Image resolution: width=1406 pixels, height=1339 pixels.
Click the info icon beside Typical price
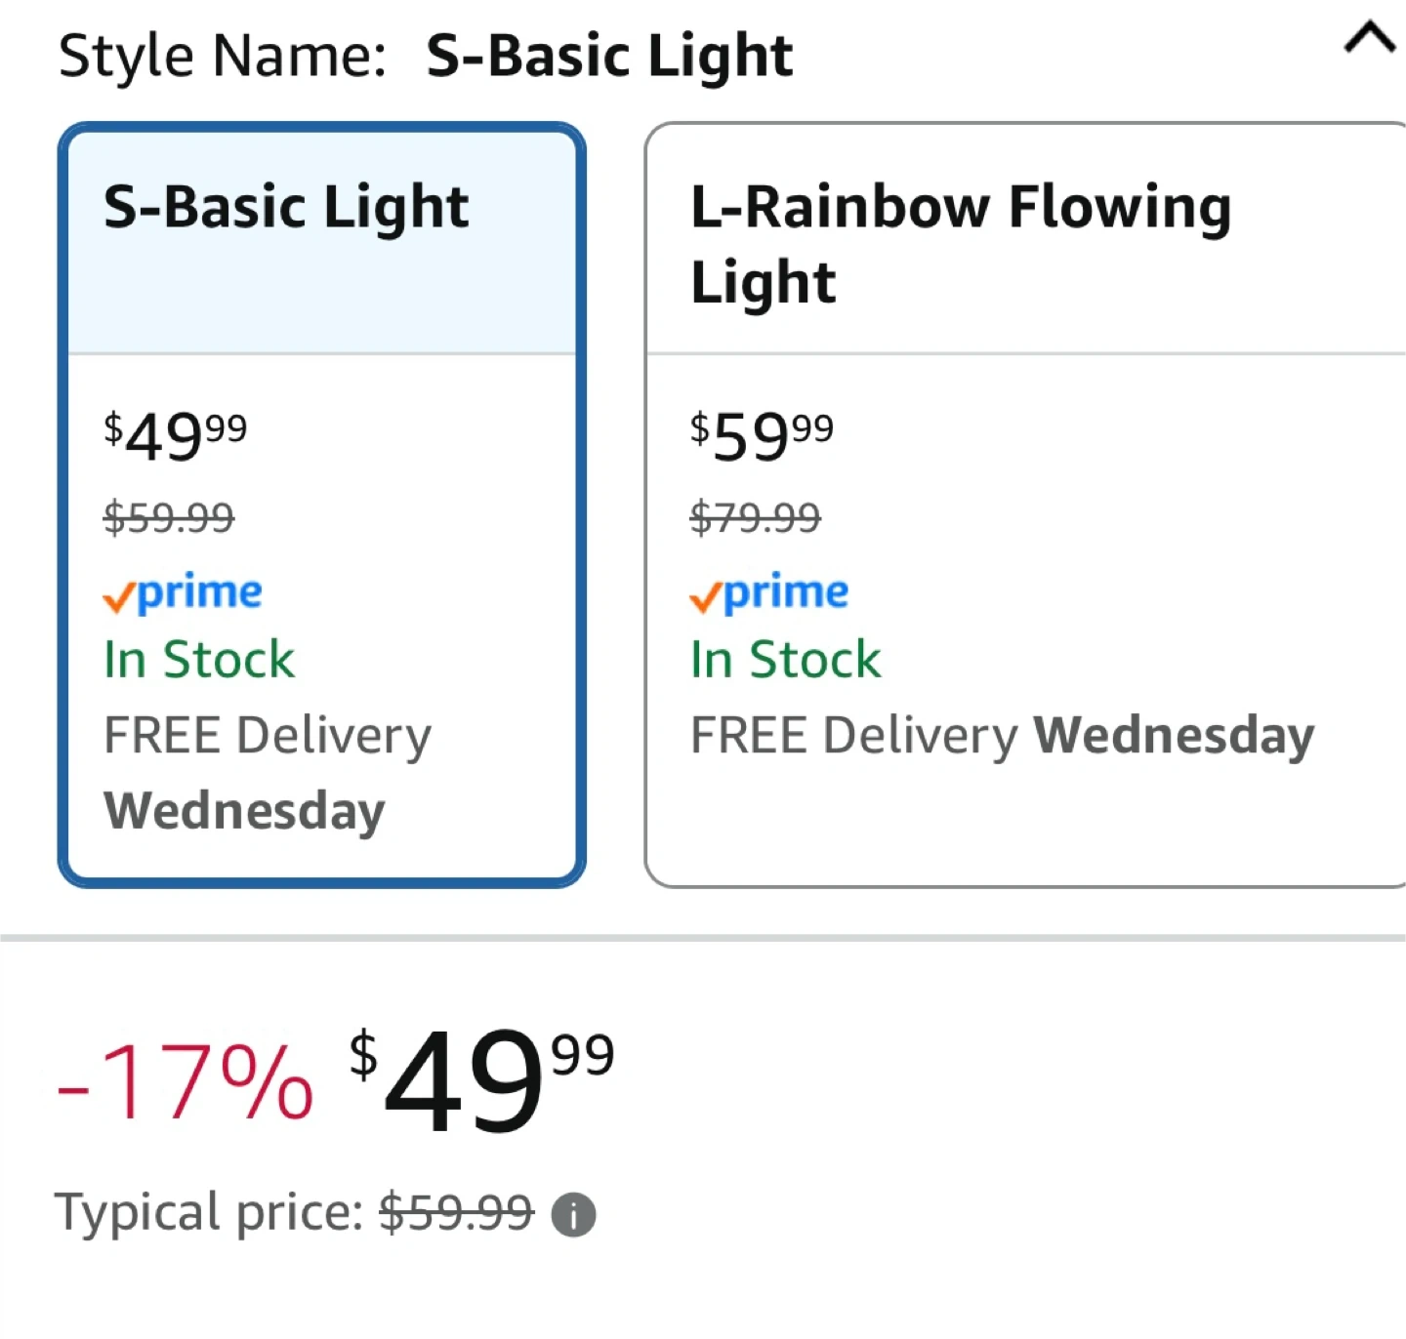click(x=573, y=1215)
